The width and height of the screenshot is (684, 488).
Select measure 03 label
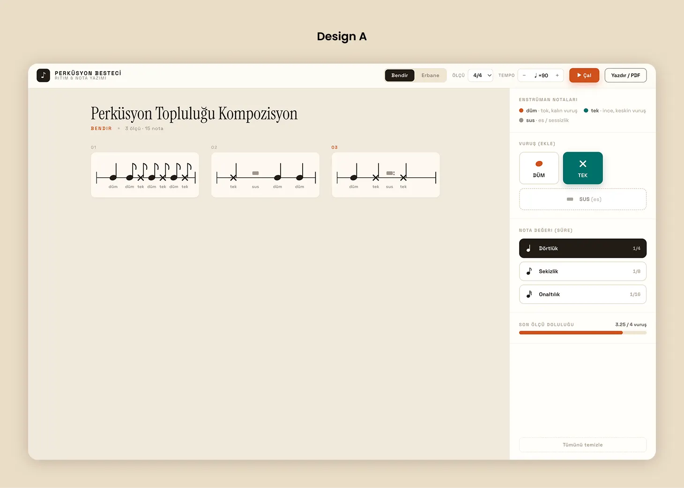335,147
